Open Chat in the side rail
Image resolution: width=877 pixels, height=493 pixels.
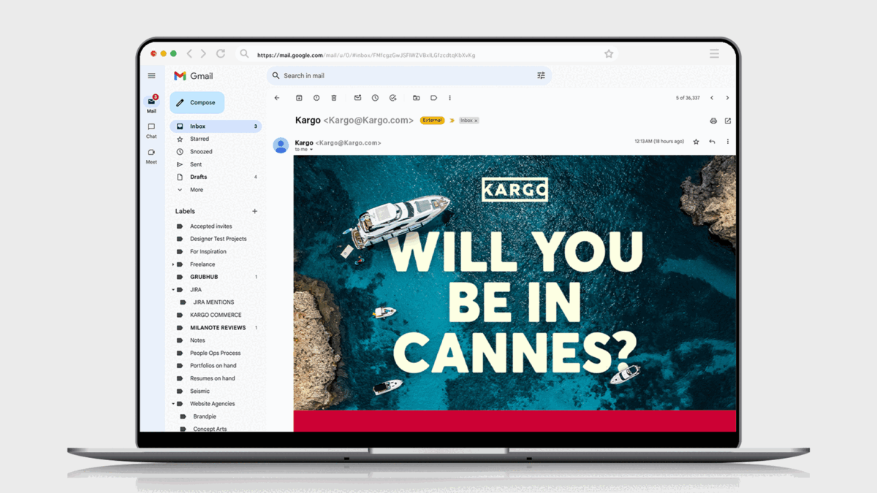[x=151, y=130]
